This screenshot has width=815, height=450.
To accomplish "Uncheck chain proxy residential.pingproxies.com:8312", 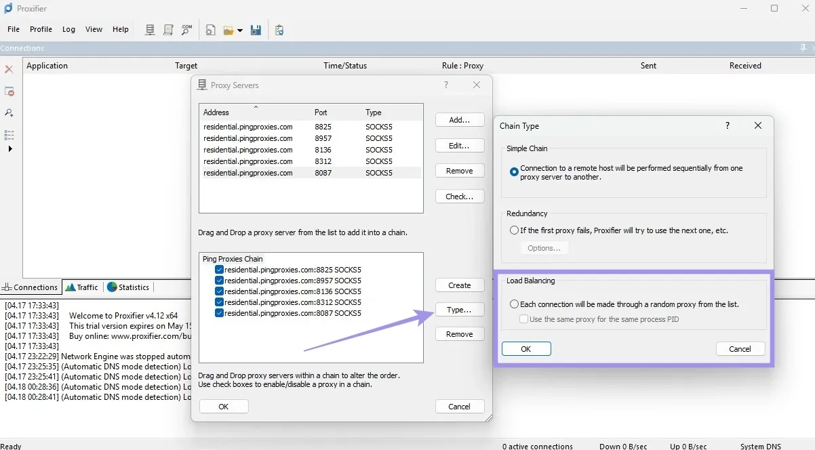I will [x=219, y=302].
